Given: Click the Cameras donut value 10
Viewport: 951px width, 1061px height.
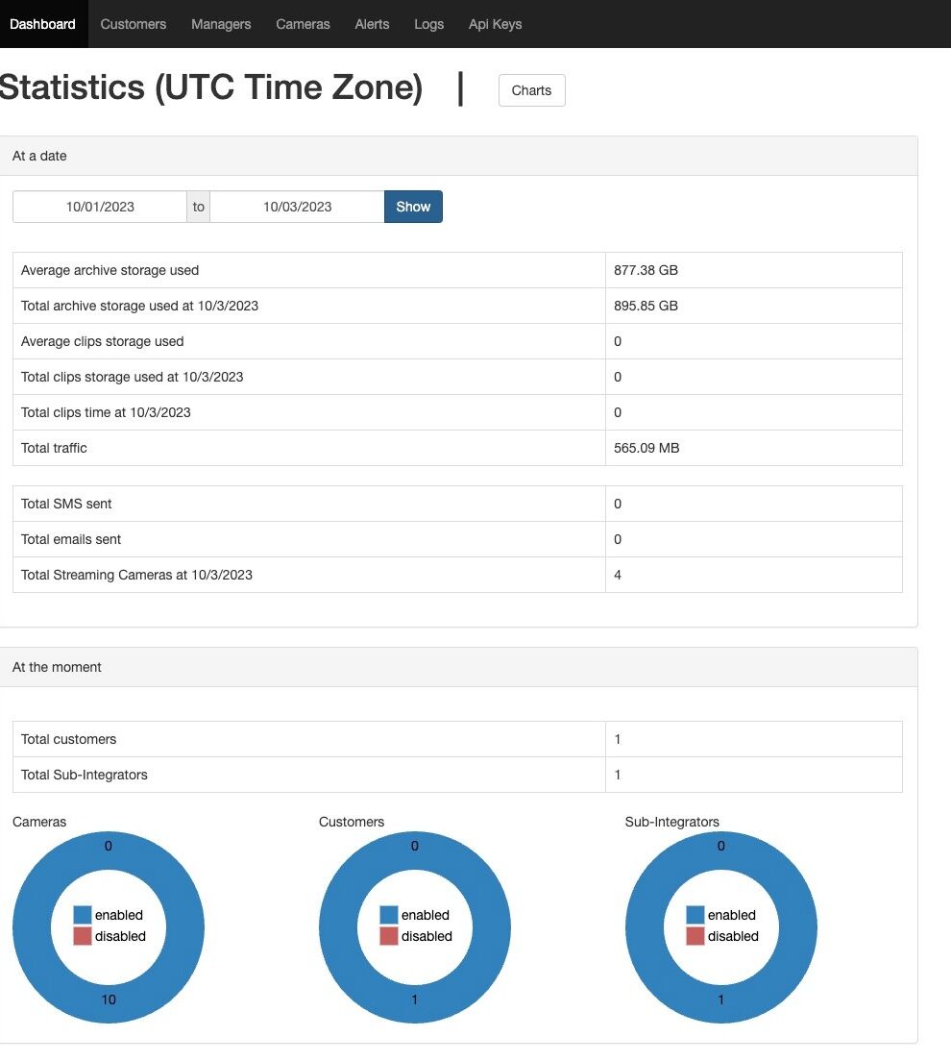Looking at the screenshot, I should click(x=109, y=999).
